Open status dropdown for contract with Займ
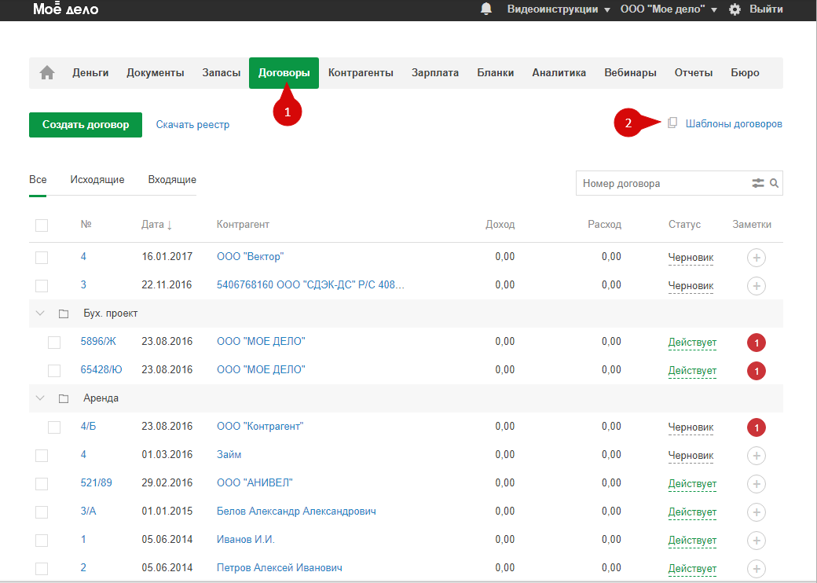The height and width of the screenshot is (583, 817). 691,455
